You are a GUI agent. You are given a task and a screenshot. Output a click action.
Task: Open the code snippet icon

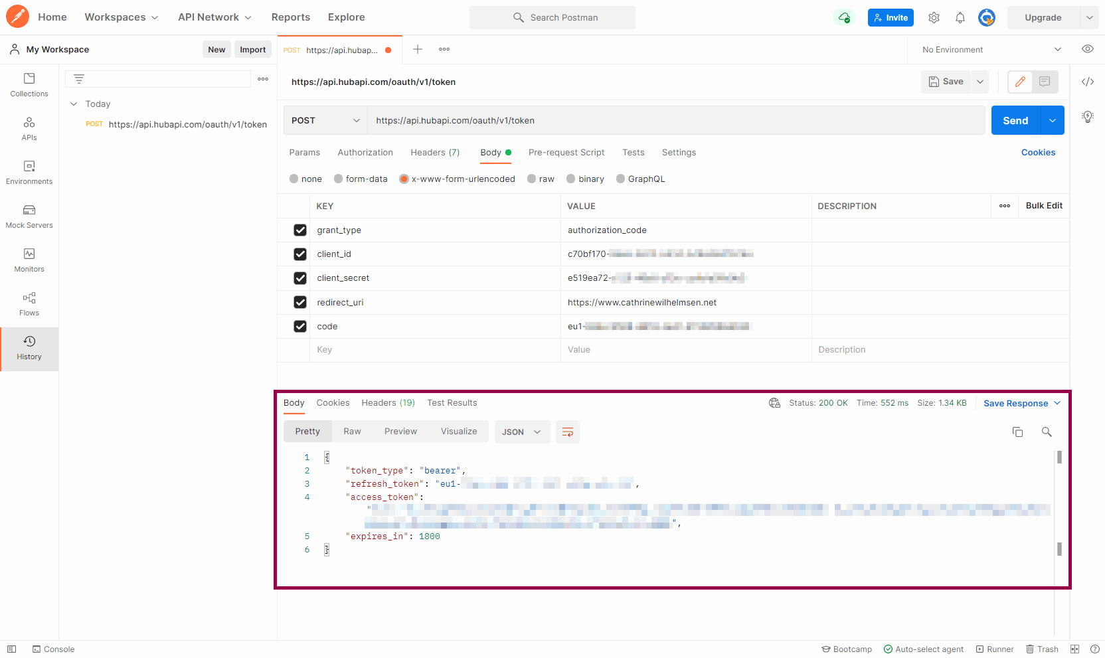[x=1087, y=82]
